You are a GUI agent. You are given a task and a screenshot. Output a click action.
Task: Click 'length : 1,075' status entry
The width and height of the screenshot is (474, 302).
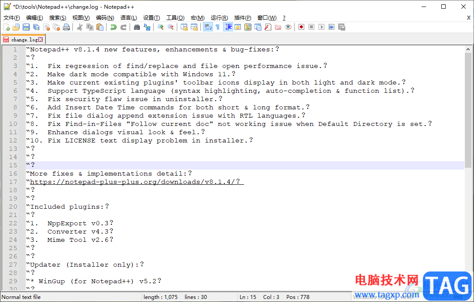[161, 297]
